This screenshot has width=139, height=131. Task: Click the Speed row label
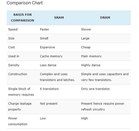[x=13, y=29]
